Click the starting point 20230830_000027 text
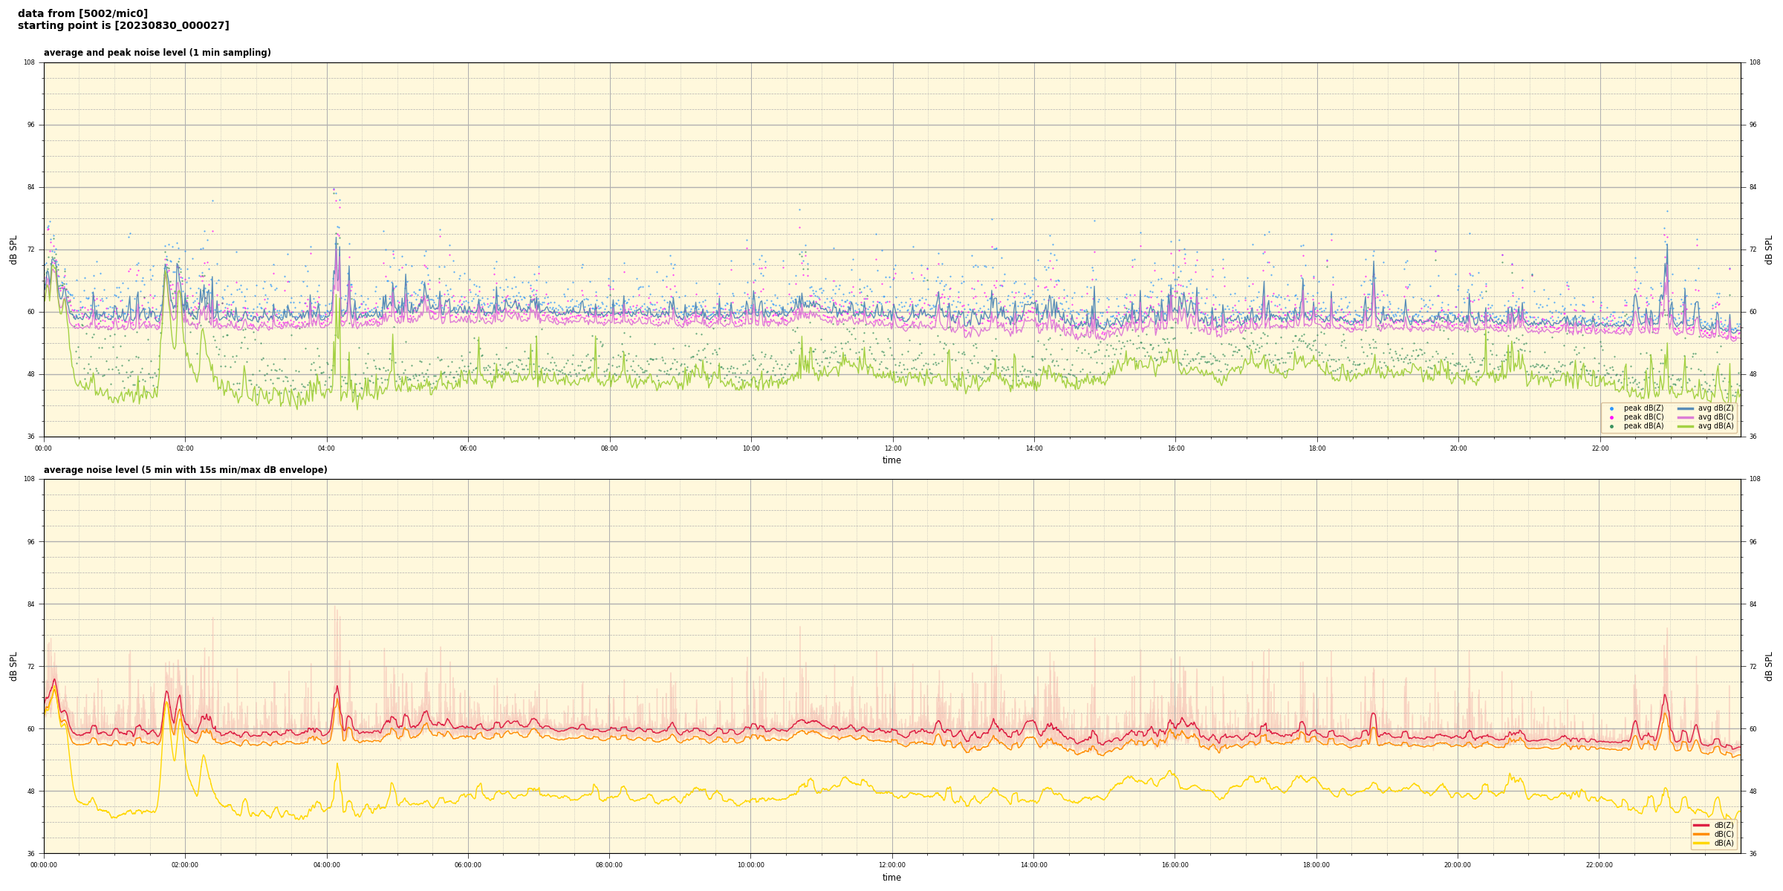The height and width of the screenshot is (891, 1783). (123, 26)
